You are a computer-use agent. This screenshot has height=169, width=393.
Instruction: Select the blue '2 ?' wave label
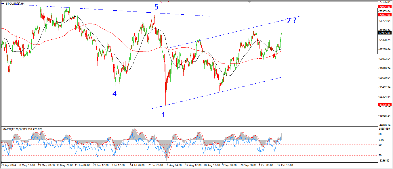(291, 21)
